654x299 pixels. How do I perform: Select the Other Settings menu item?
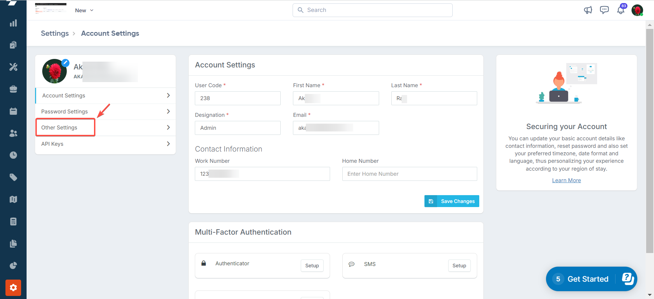point(59,127)
